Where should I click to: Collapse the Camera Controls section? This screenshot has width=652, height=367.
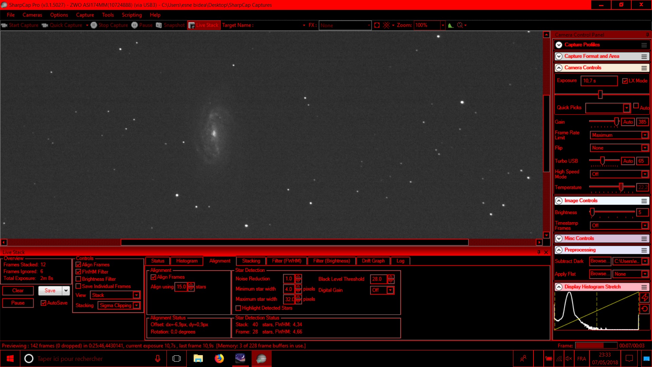(x=559, y=68)
